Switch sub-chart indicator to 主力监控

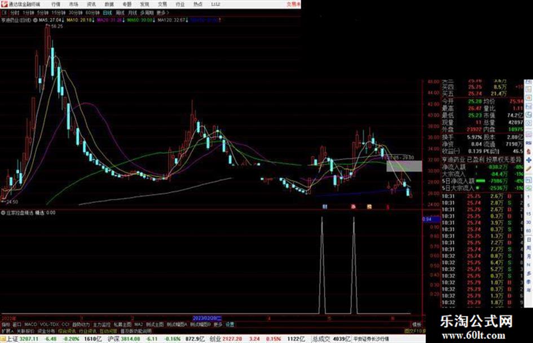pos(102,324)
